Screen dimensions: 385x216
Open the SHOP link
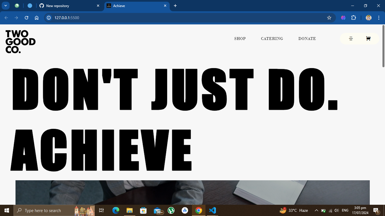(240, 39)
